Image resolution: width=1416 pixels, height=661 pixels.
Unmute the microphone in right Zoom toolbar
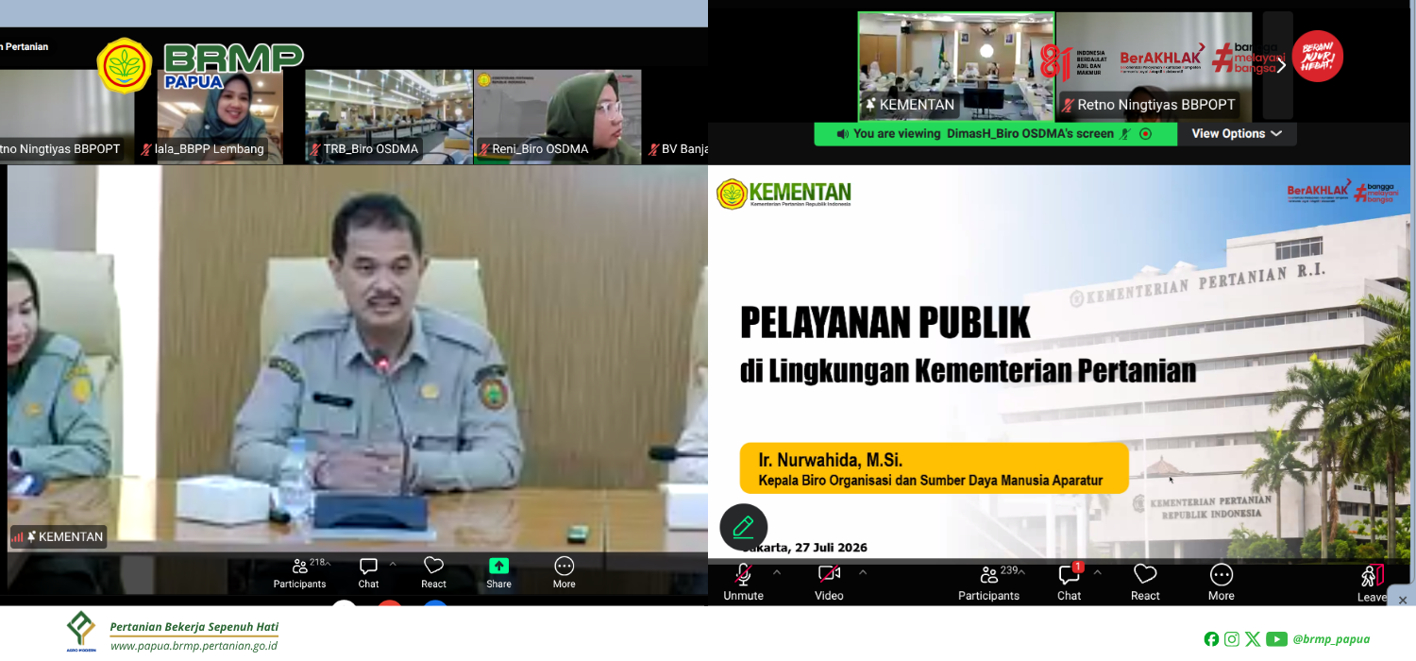pos(743,583)
